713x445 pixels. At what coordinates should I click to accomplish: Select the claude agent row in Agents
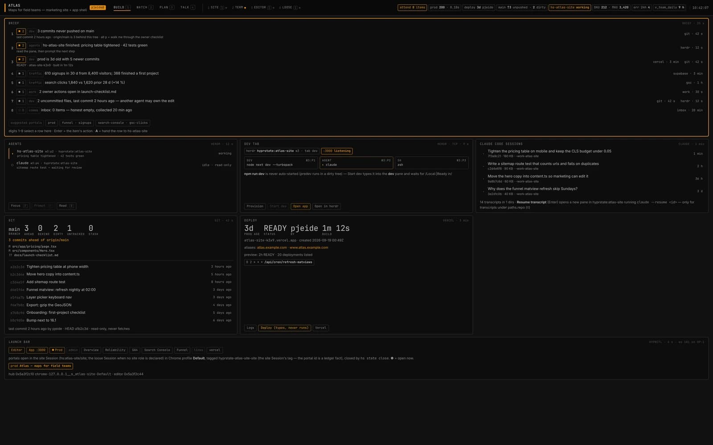(121, 165)
